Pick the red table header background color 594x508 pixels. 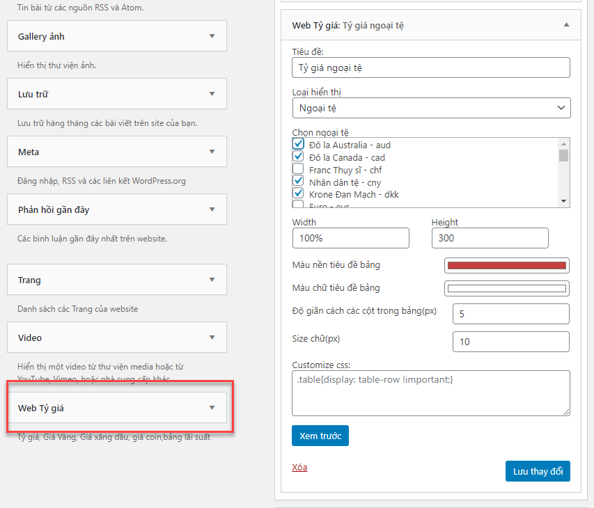(x=507, y=265)
